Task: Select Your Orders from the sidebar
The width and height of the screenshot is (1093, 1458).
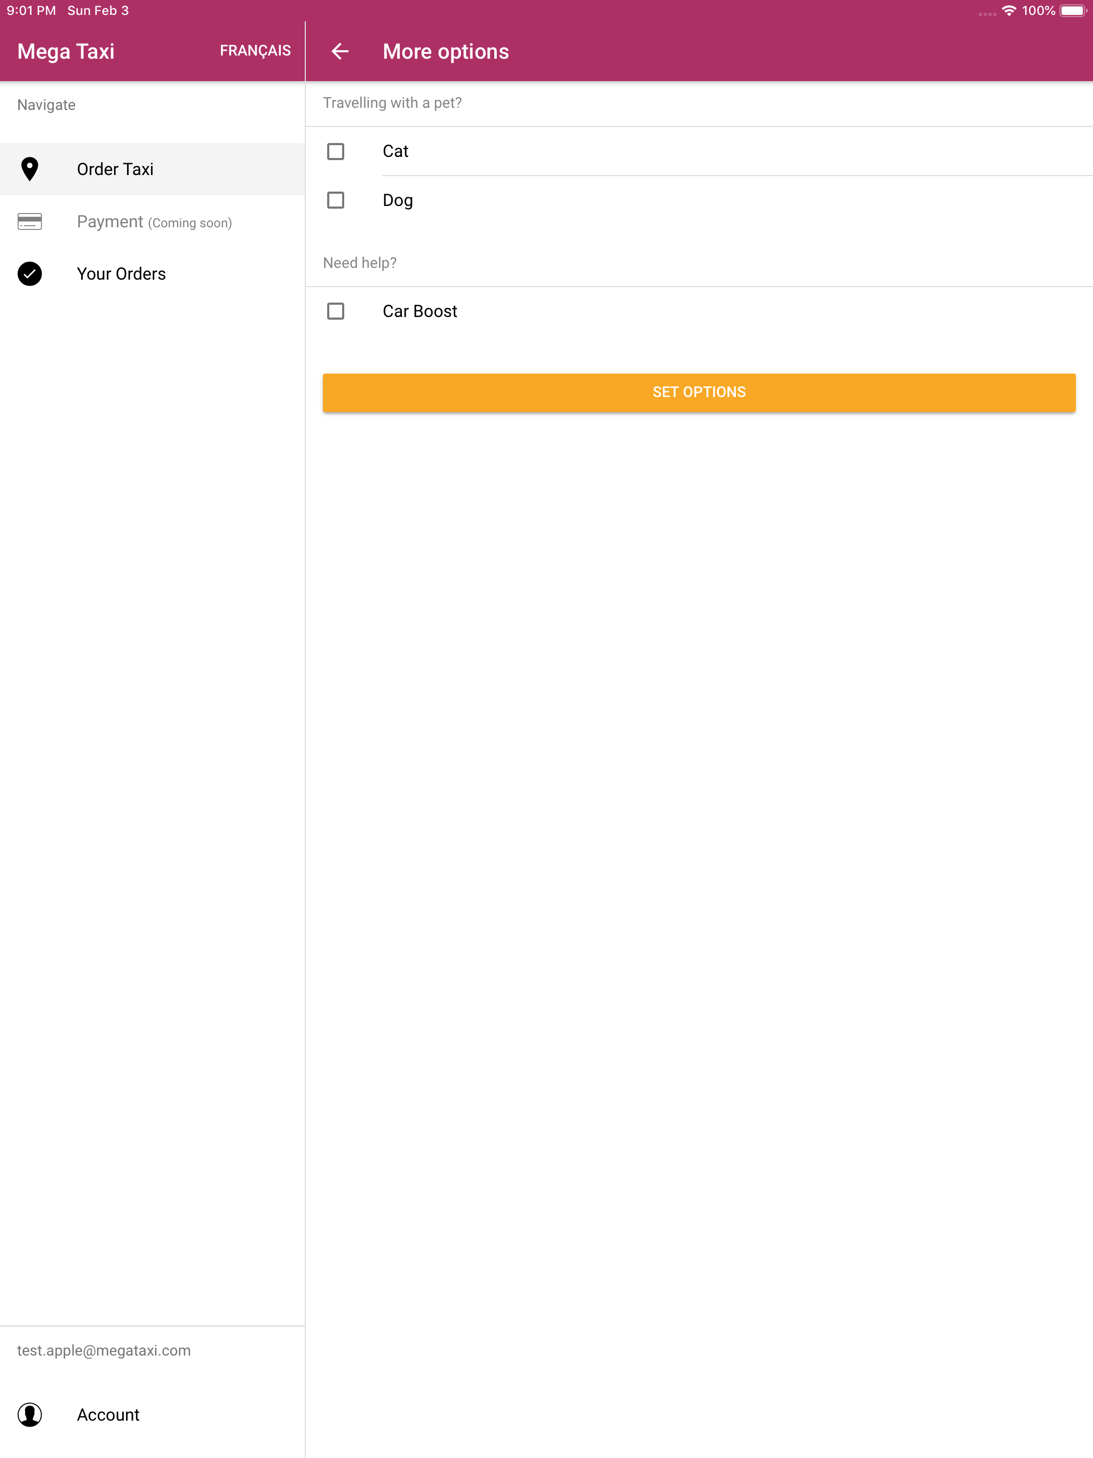Action: point(121,274)
